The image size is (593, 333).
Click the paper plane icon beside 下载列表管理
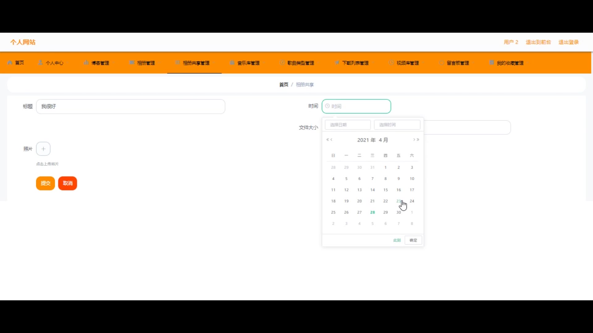point(337,63)
